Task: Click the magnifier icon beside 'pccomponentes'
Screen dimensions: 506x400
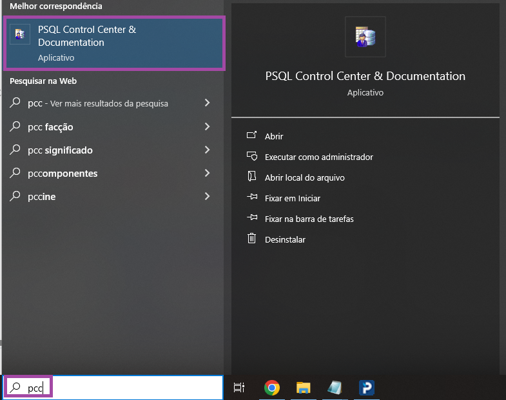Action: pyautogui.click(x=15, y=173)
